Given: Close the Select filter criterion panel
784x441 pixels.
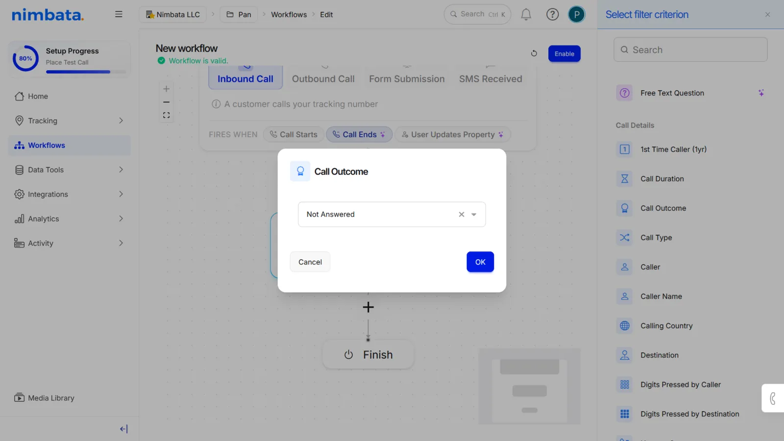Looking at the screenshot, I should coord(767,15).
